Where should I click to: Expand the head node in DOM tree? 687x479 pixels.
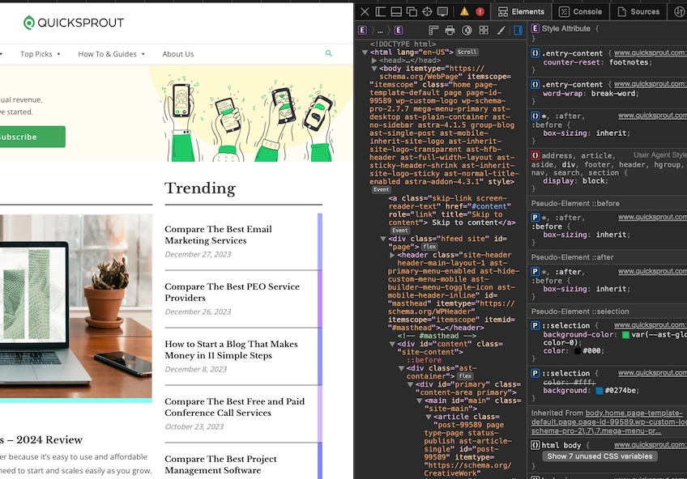tap(374, 61)
